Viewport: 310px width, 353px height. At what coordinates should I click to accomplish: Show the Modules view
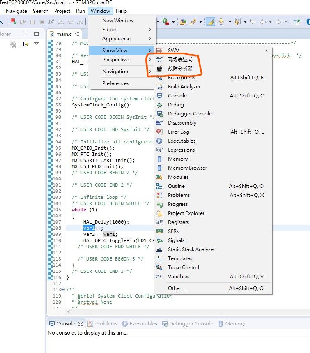213,177
